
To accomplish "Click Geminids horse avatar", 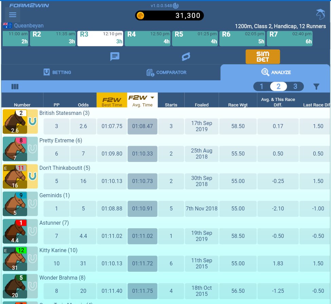I will point(15,204).
